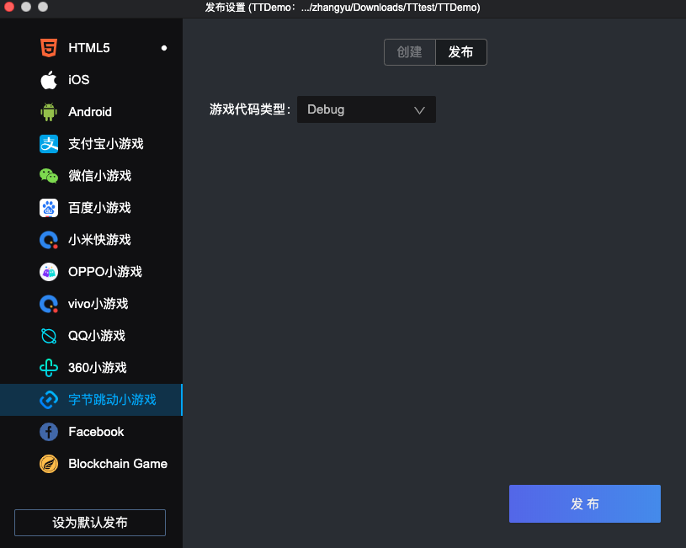
Task: Click the chevron arrow beside Debug
Action: [419, 109]
